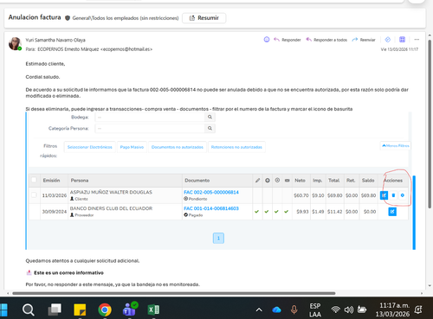Open Microsoft Teams from the taskbar
Screen dimensions: 433x319
click(x=130, y=309)
